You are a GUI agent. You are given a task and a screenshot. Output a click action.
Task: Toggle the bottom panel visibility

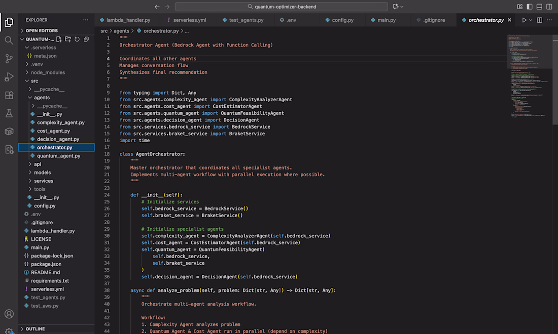click(540, 7)
